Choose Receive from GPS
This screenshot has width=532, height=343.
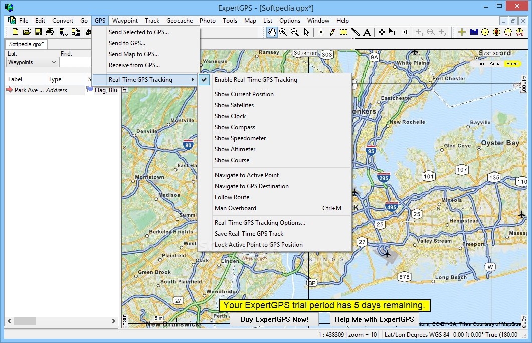click(146, 65)
